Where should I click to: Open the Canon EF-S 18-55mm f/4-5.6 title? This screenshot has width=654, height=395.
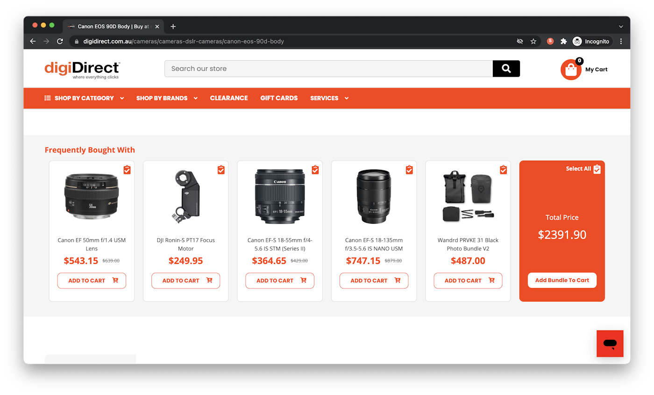tap(280, 244)
